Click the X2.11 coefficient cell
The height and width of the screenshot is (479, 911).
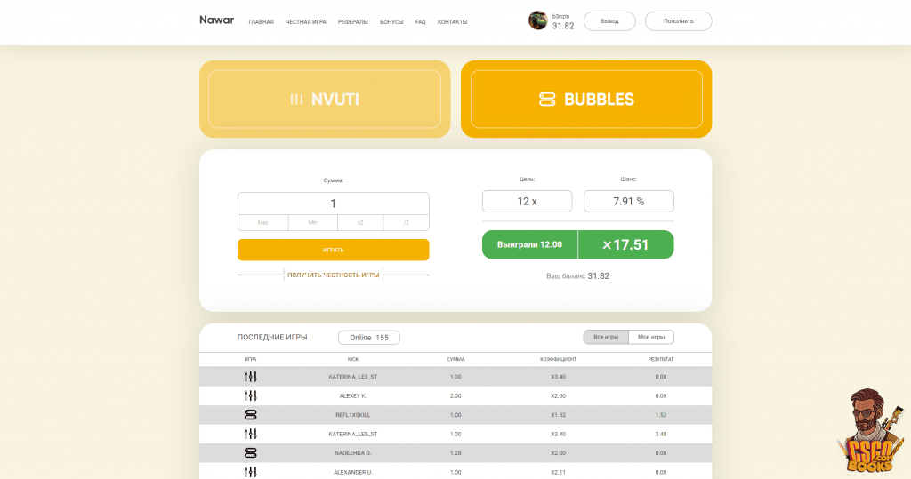pos(559,472)
